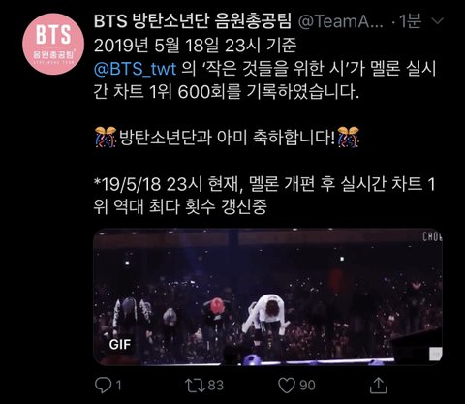
Task: Click the reply speech bubble icon
Action: [x=104, y=385]
